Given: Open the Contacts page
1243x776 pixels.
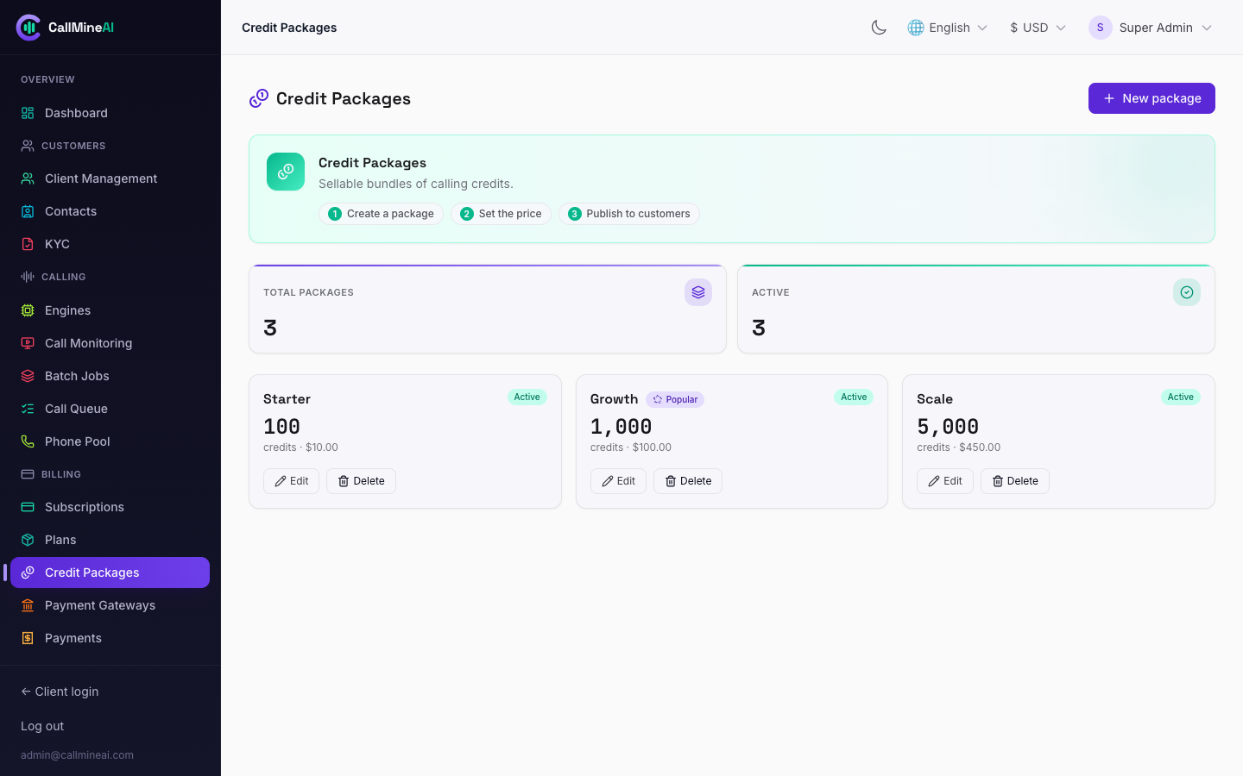Looking at the screenshot, I should click(110, 211).
